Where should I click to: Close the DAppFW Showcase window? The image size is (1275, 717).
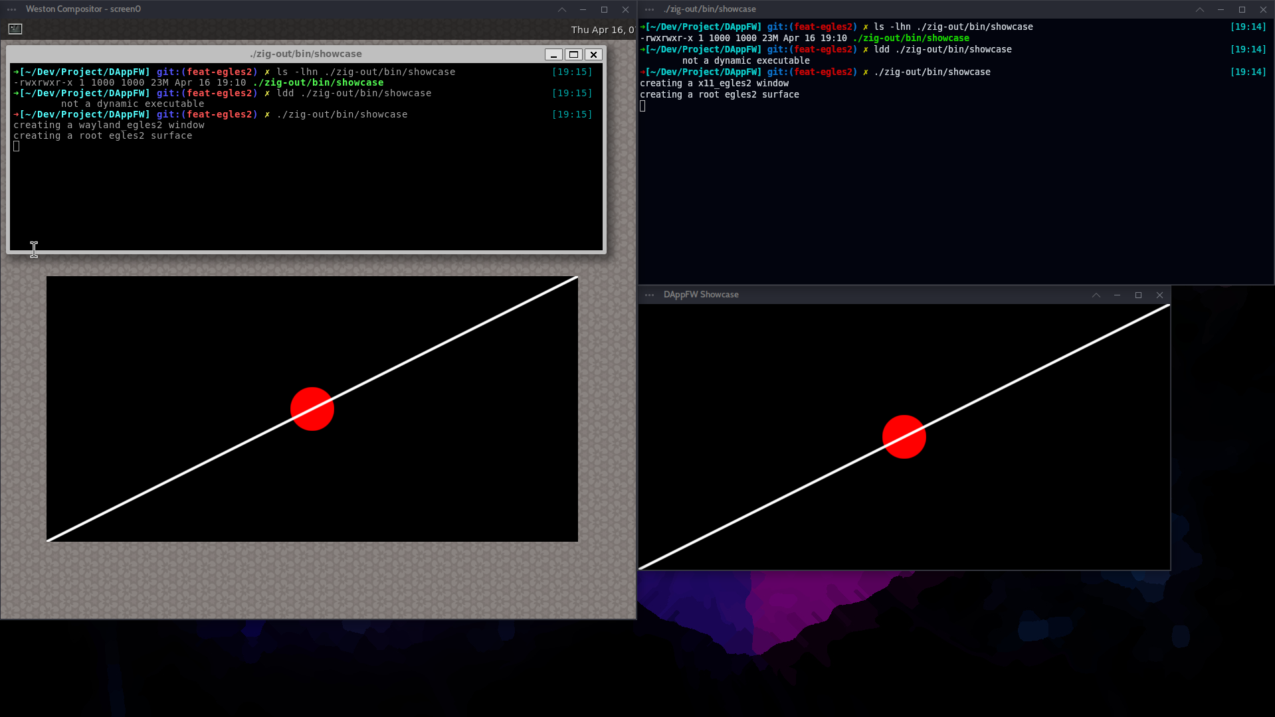pos(1159,295)
